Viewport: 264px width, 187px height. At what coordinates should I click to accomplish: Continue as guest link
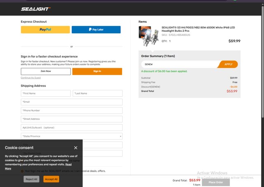click(31, 78)
